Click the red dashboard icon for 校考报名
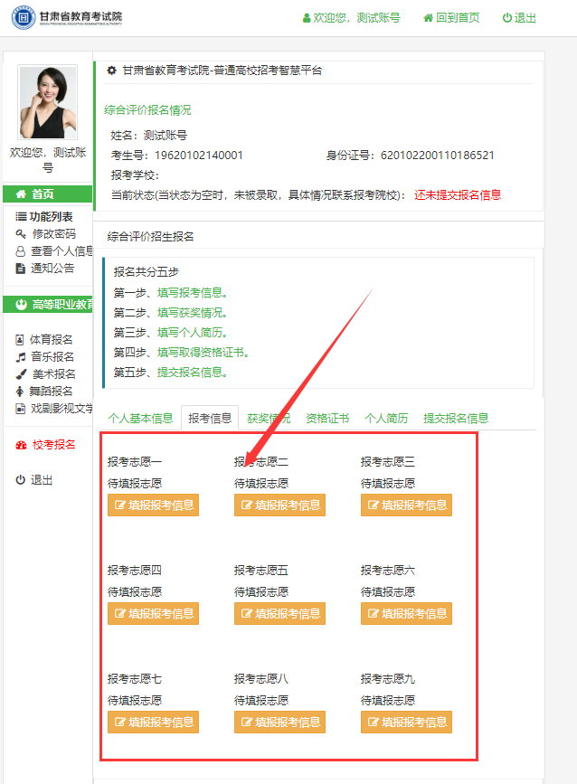Screen dimensions: 577x784 (x=22, y=445)
